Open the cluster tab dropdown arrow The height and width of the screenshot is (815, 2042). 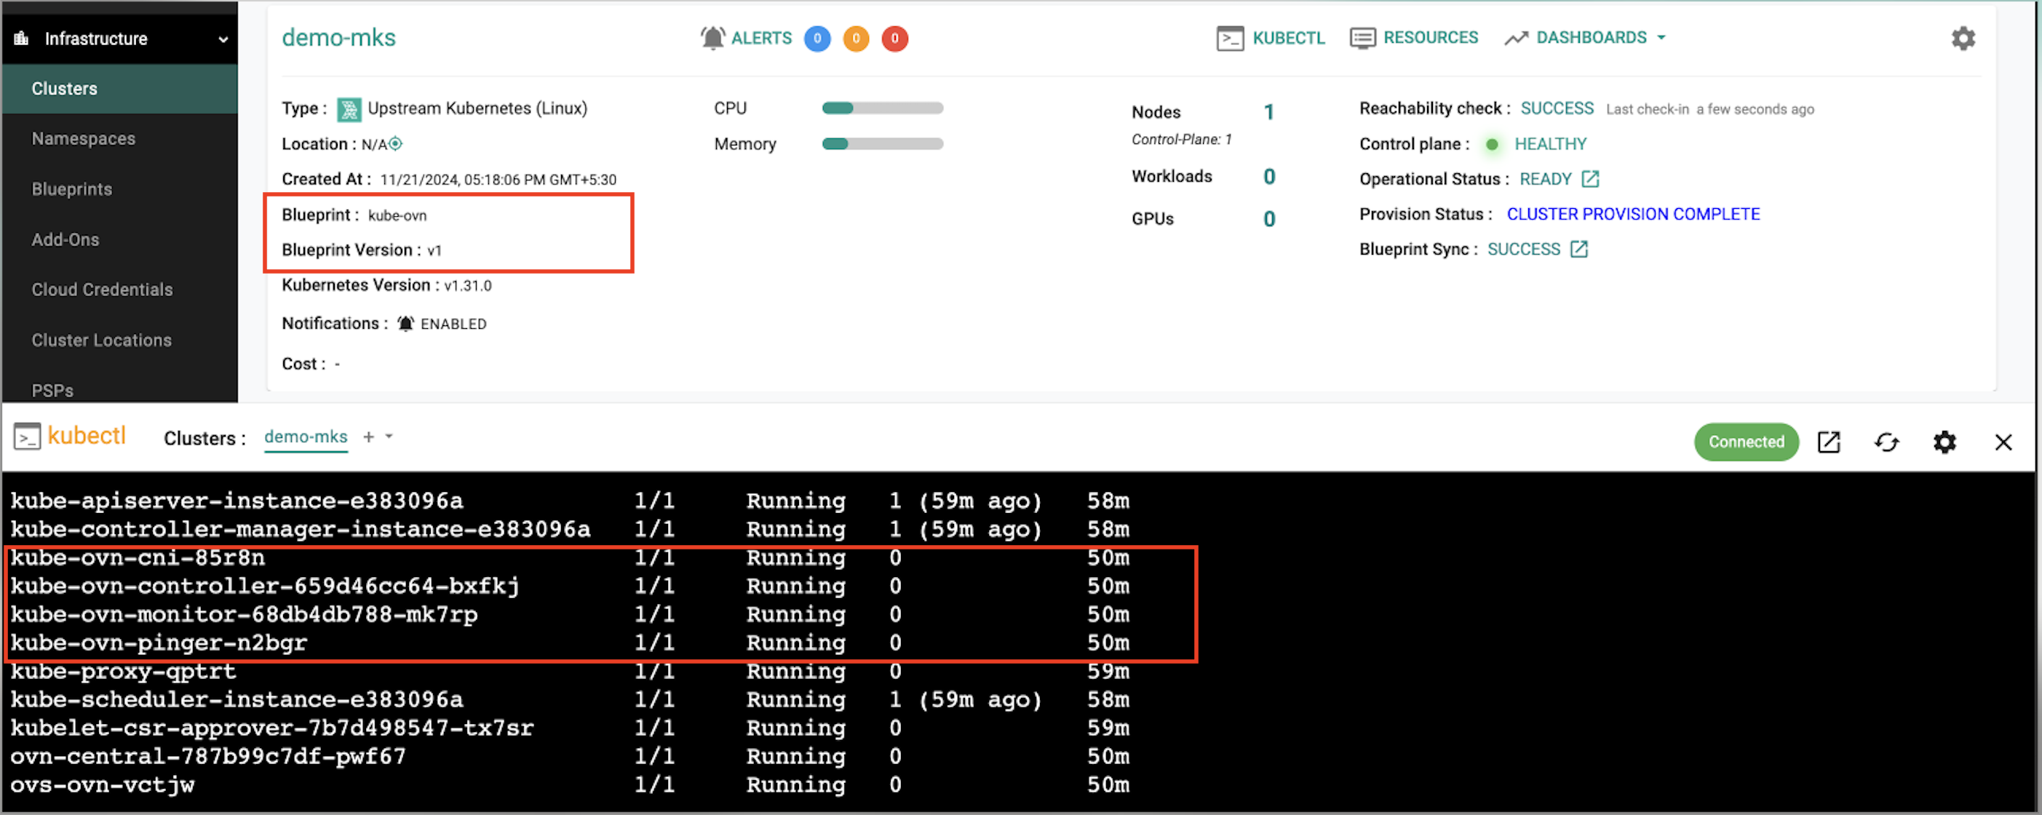389,437
